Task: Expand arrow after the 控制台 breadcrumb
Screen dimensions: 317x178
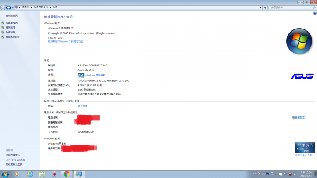Action: tap(31, 7)
